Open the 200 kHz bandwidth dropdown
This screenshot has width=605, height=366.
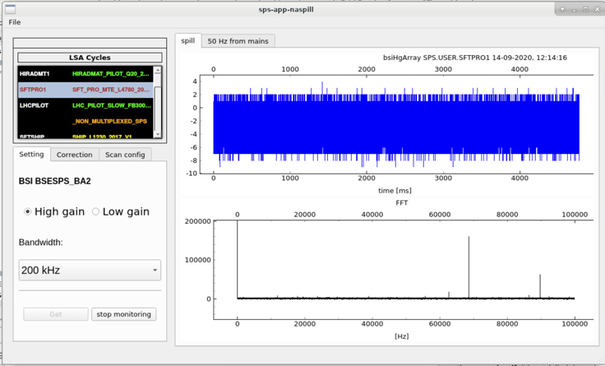click(90, 270)
